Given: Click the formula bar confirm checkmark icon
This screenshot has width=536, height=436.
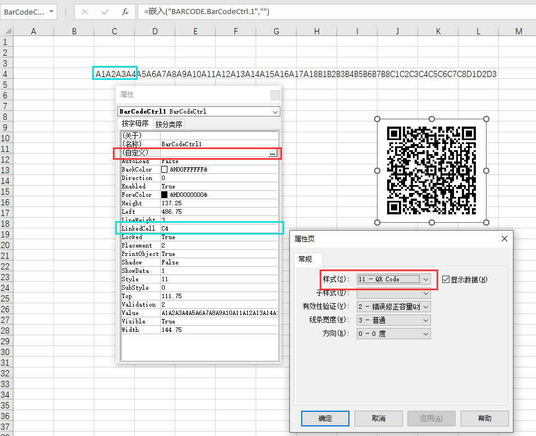Looking at the screenshot, I should tap(105, 12).
